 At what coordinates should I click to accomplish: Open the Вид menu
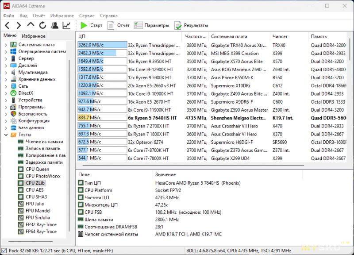(23, 15)
